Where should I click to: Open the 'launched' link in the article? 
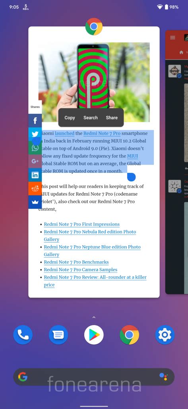tap(64, 133)
